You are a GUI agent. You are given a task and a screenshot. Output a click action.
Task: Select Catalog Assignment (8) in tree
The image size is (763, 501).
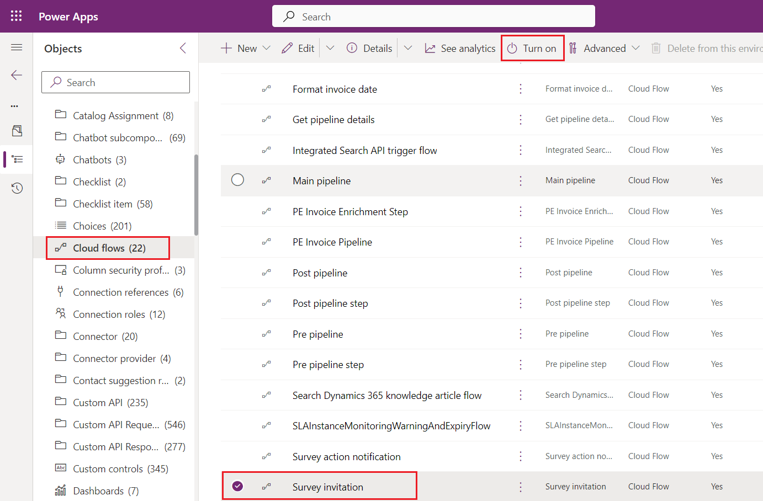tap(114, 115)
